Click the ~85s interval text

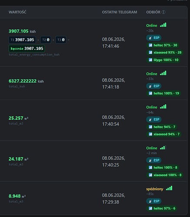[x=150, y=194]
